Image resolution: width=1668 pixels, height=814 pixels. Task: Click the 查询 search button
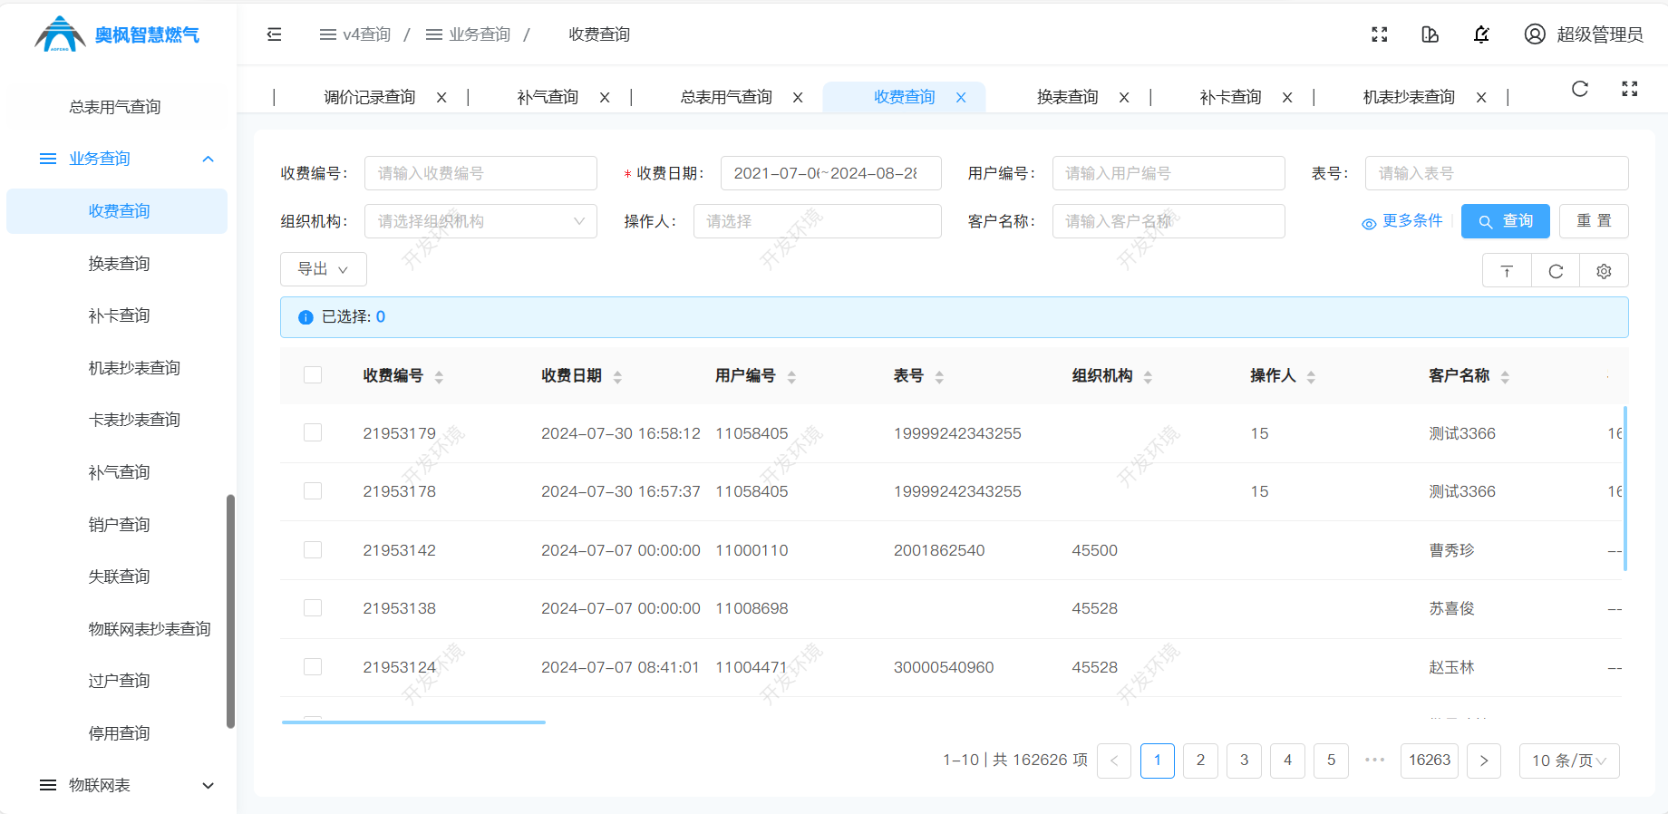pyautogui.click(x=1506, y=221)
